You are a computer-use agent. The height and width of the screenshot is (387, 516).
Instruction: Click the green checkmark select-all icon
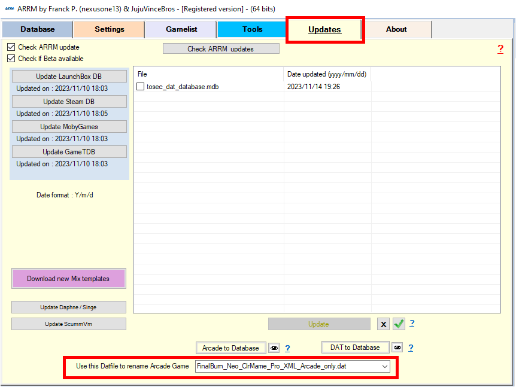click(x=399, y=324)
